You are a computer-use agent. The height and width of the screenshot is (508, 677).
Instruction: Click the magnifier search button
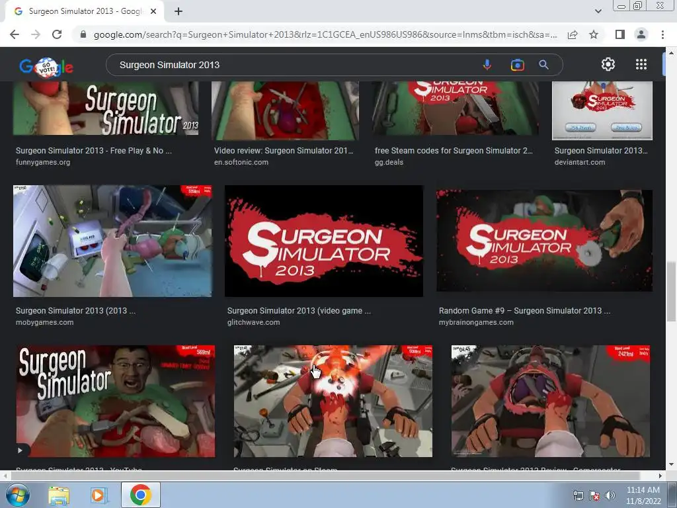[x=543, y=65]
